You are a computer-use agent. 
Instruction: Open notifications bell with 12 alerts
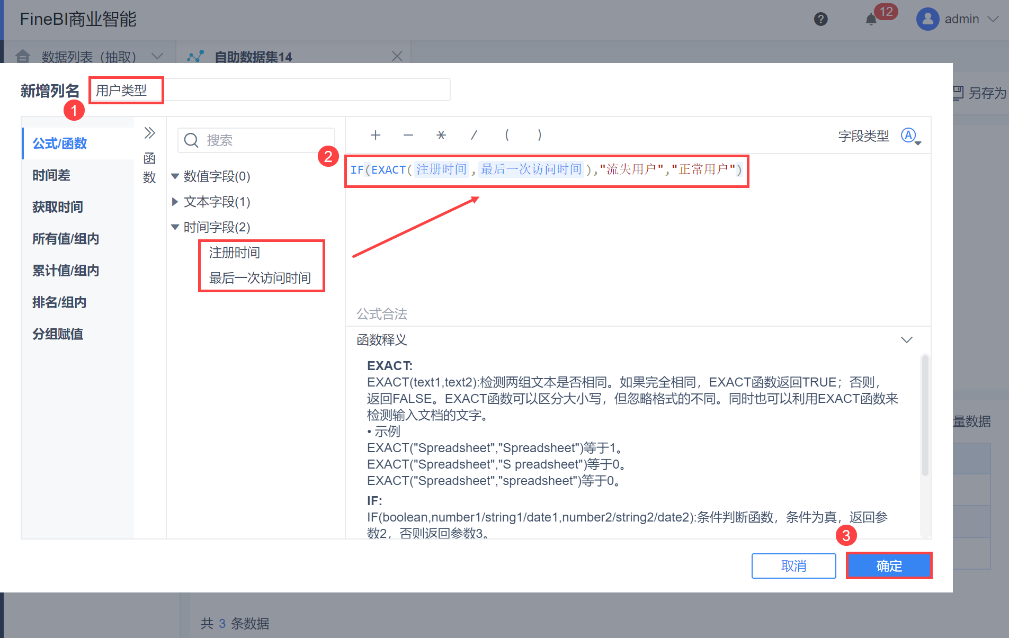click(x=871, y=20)
